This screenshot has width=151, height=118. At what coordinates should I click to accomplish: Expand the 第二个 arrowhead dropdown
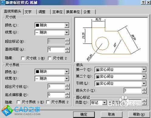pos(144,77)
